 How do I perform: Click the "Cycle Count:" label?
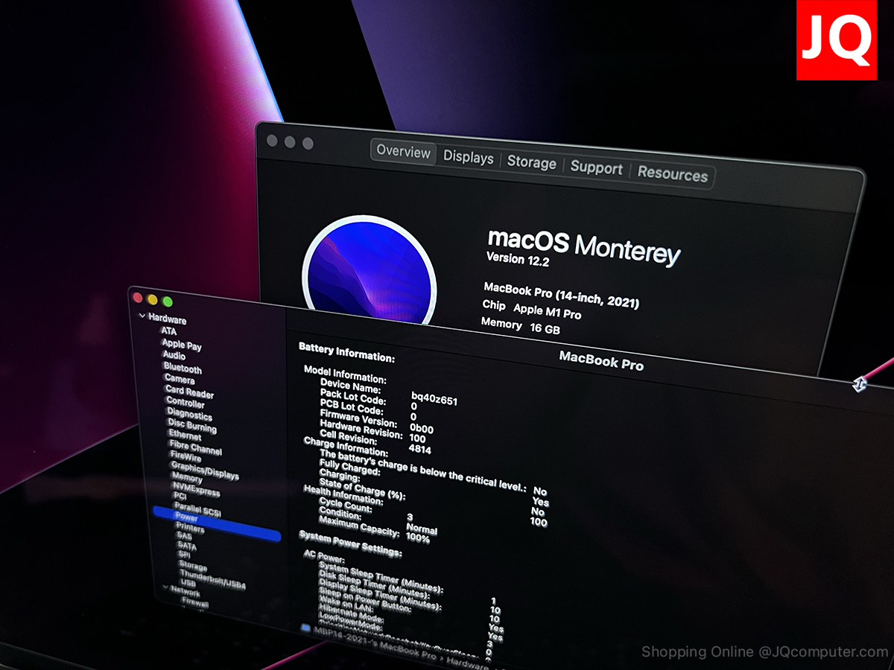pos(345,505)
